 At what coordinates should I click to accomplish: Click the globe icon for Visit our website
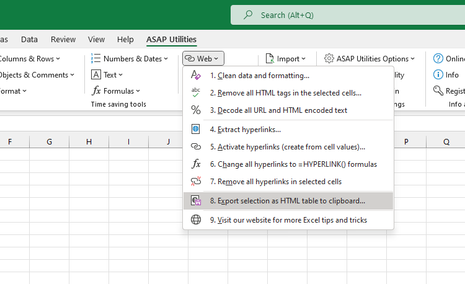pos(196,220)
